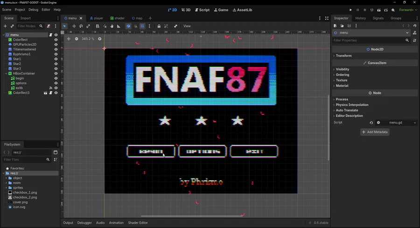Hide the HBoxContainer node
This screenshot has height=228, width=420.
click(x=56, y=73)
